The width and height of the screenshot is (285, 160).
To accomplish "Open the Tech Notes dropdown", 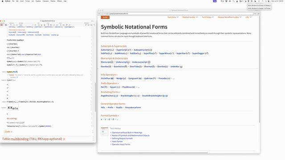I will tap(208, 17).
